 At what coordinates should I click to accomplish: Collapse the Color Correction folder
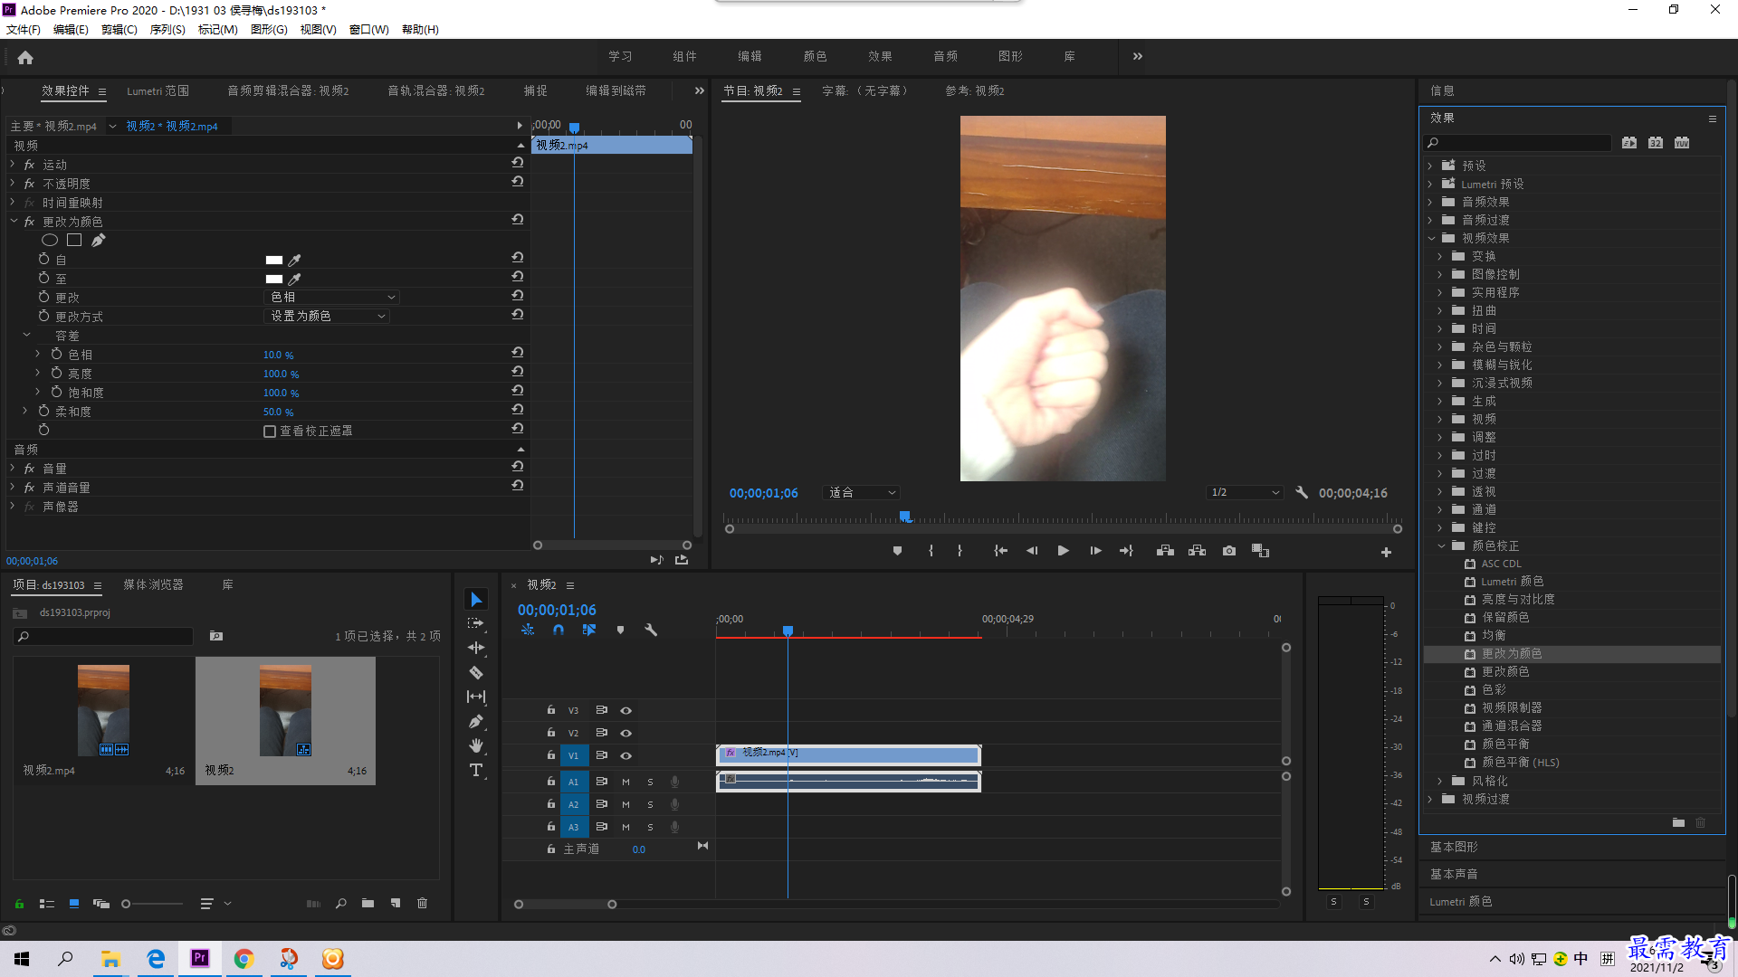tap(1441, 545)
